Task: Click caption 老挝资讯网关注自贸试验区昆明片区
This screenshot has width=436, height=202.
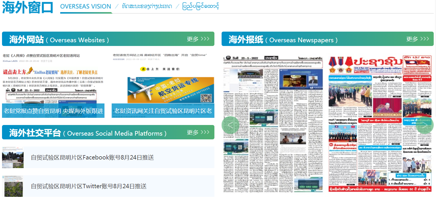Action: pyautogui.click(x=163, y=111)
